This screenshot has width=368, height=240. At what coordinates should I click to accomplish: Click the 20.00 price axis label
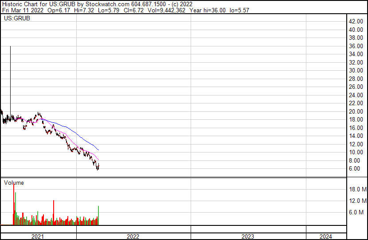(356, 111)
